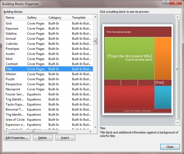
Task: Select the Austin building block
Action: pyautogui.click(x=49, y=54)
